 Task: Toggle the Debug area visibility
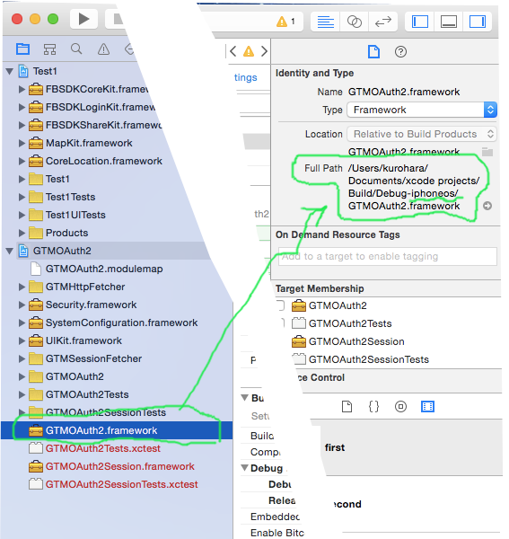[449, 22]
